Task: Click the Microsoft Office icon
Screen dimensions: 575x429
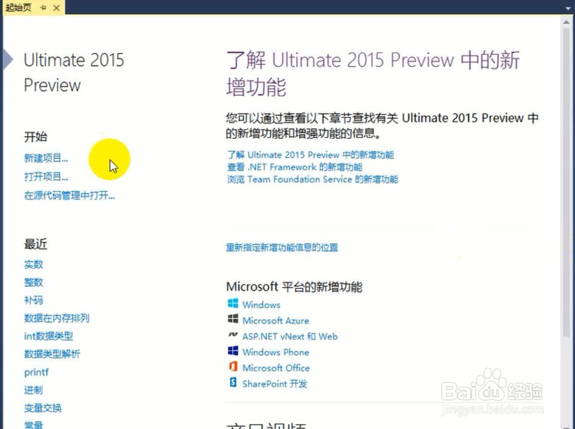Action: [x=233, y=366]
